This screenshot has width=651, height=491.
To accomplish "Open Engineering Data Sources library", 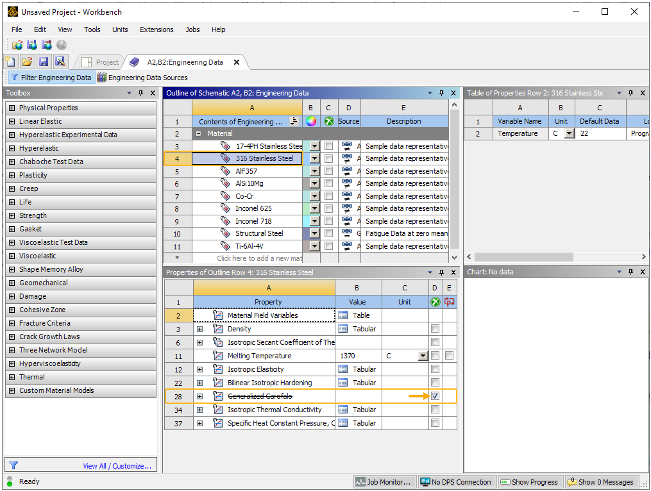I will tap(142, 78).
